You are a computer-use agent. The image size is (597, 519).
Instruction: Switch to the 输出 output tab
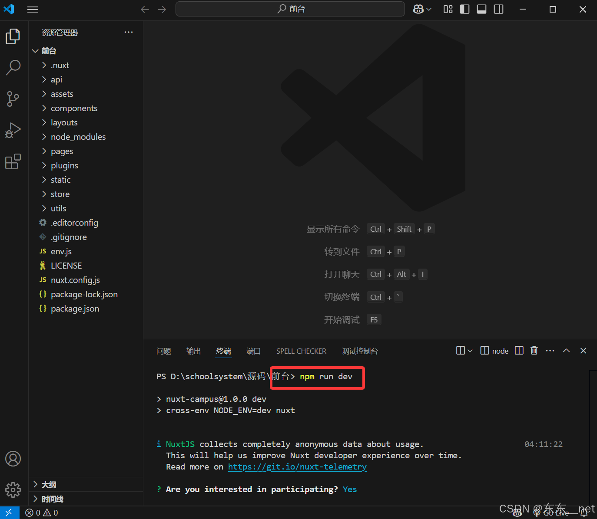(x=194, y=351)
